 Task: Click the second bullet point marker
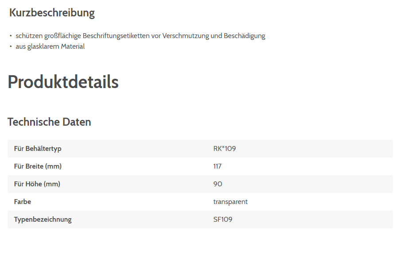tap(11, 46)
